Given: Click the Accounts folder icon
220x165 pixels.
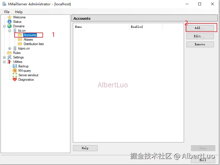Looking at the screenshot, I should click(20, 35).
